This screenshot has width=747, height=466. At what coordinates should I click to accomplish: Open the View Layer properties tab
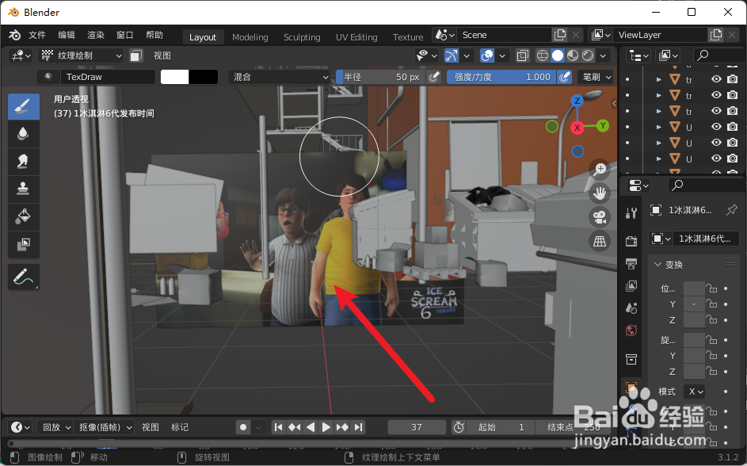click(631, 286)
